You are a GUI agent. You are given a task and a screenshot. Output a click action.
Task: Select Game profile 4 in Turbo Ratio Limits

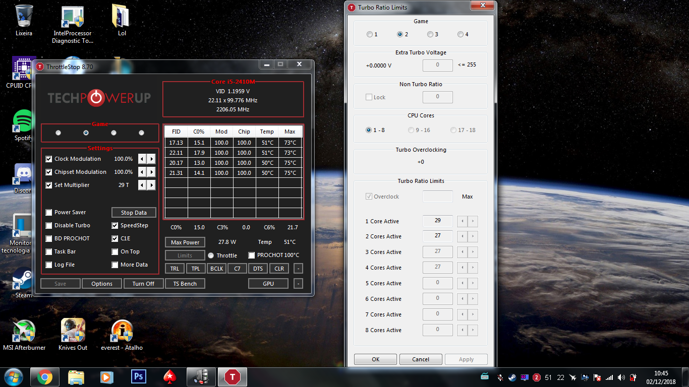click(461, 34)
